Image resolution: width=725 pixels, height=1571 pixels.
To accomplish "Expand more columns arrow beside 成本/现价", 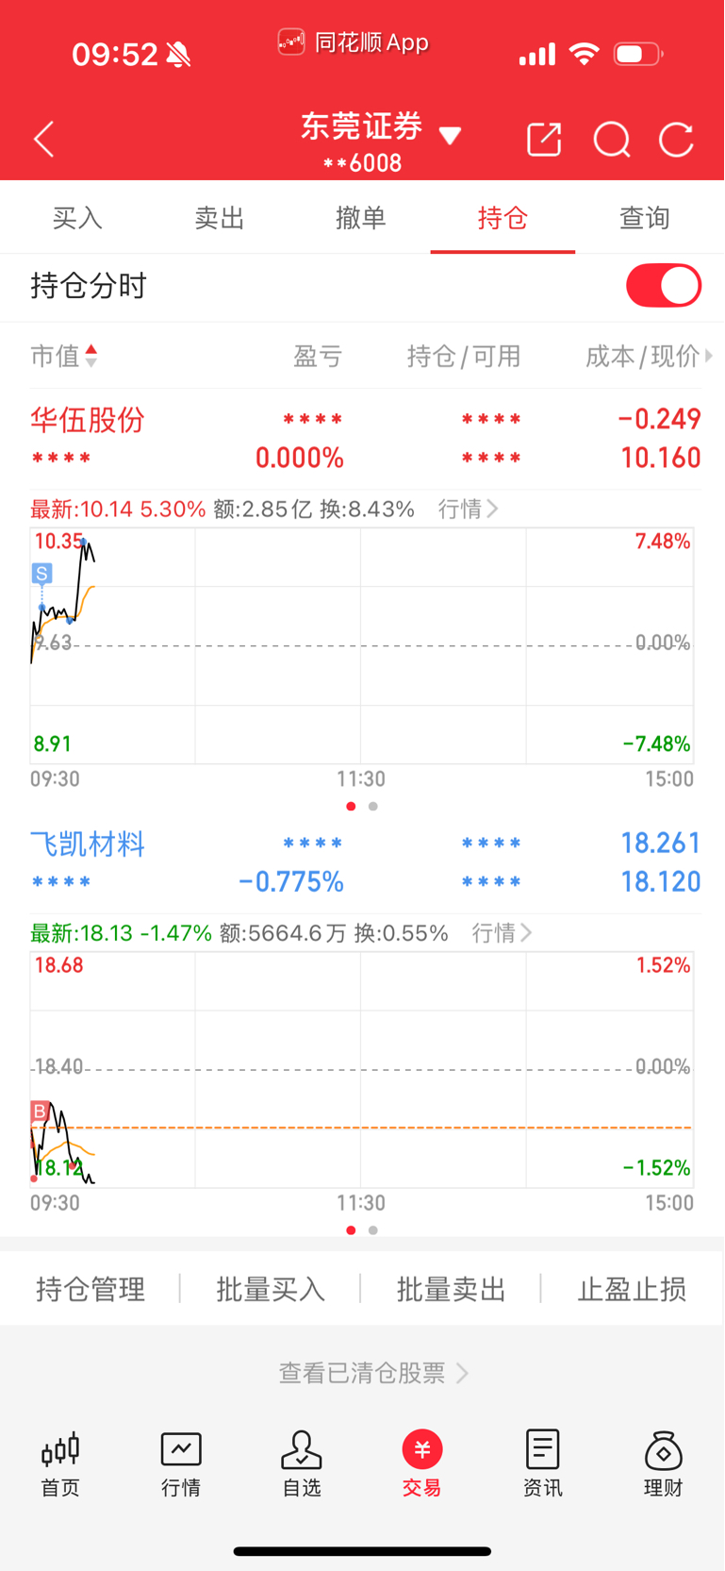I will point(709,356).
